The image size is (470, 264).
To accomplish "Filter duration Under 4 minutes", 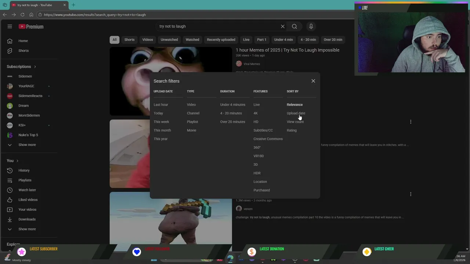I will pos(233,105).
